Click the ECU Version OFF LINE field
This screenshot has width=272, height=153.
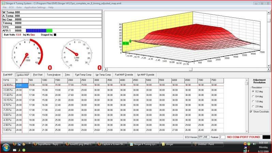coord(203,137)
